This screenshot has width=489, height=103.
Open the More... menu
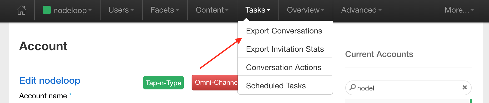[x=459, y=10]
